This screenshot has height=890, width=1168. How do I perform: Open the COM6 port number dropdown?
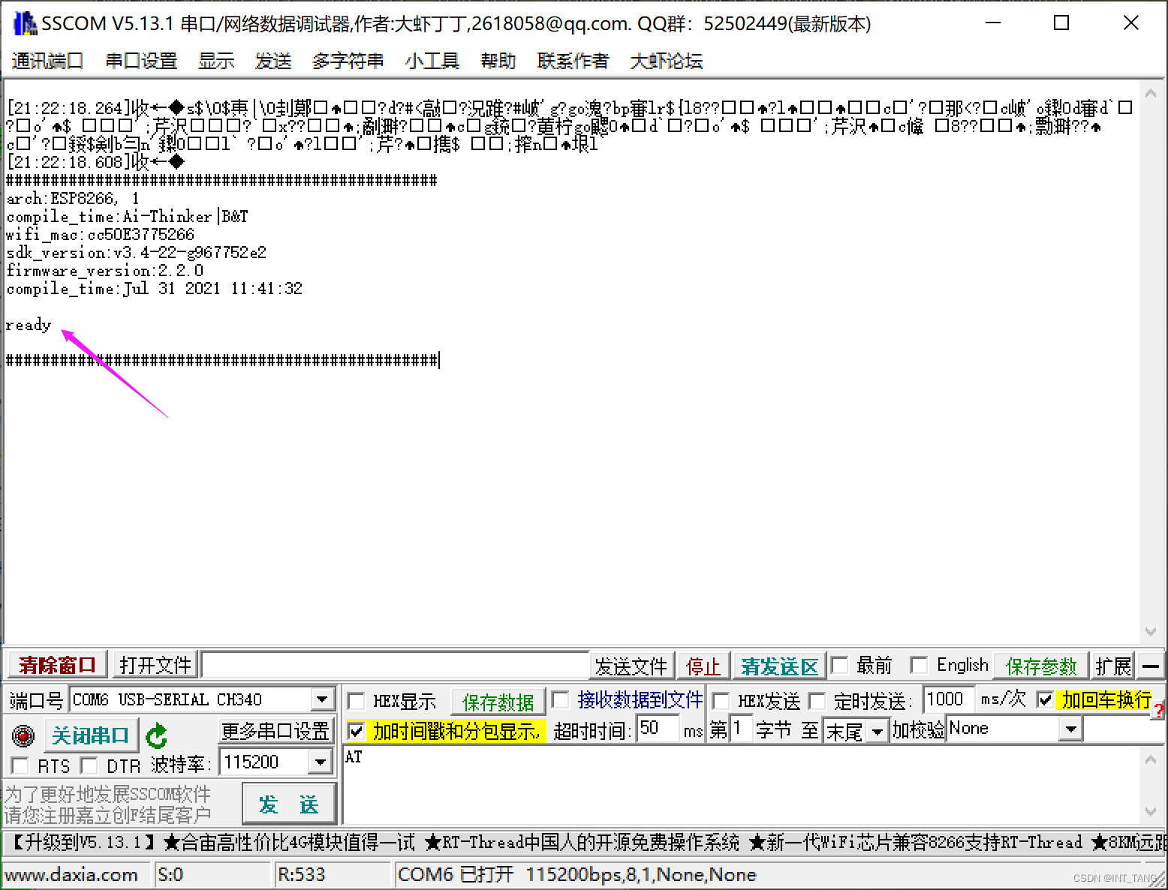click(322, 699)
